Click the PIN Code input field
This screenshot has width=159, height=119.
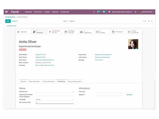pos(114,92)
